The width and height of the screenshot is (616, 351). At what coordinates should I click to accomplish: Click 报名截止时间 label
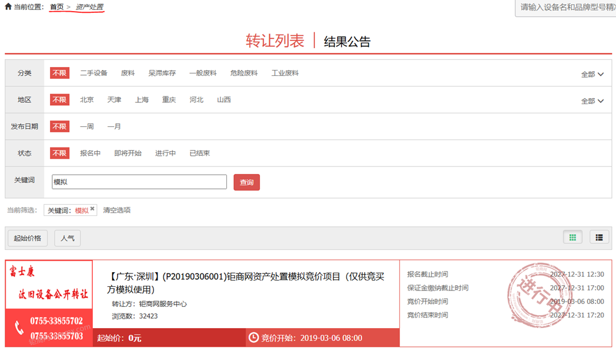pos(427,275)
